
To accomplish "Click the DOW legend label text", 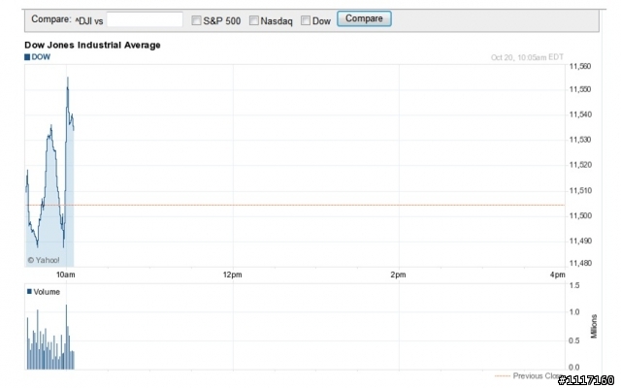I will click(41, 57).
